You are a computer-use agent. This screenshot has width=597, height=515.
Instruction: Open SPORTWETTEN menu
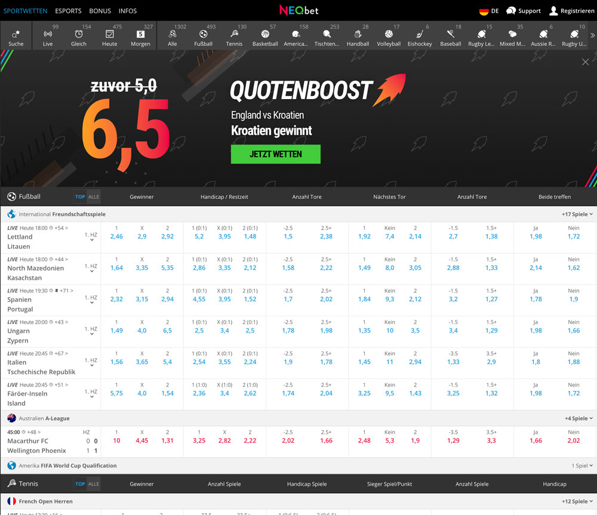(x=25, y=11)
